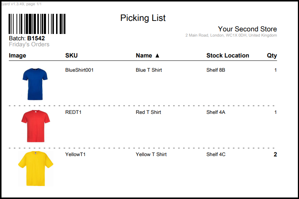Click the store address line
The image size is (299, 199).
point(231,35)
